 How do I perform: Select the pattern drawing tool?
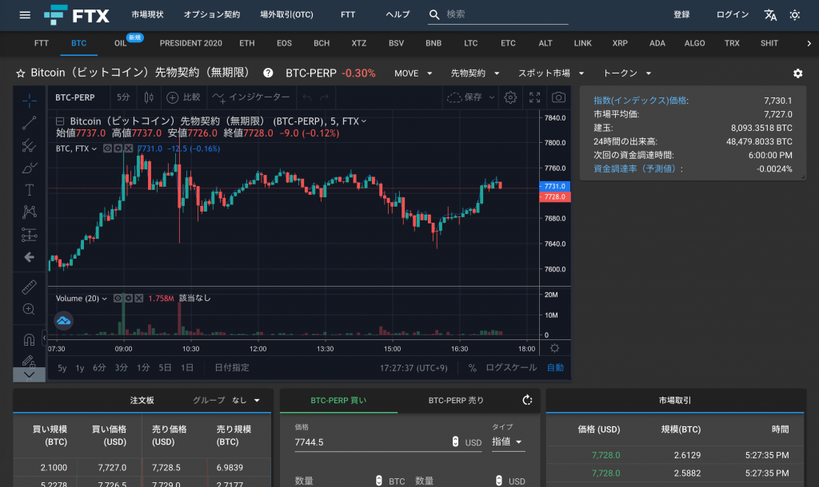click(30, 212)
